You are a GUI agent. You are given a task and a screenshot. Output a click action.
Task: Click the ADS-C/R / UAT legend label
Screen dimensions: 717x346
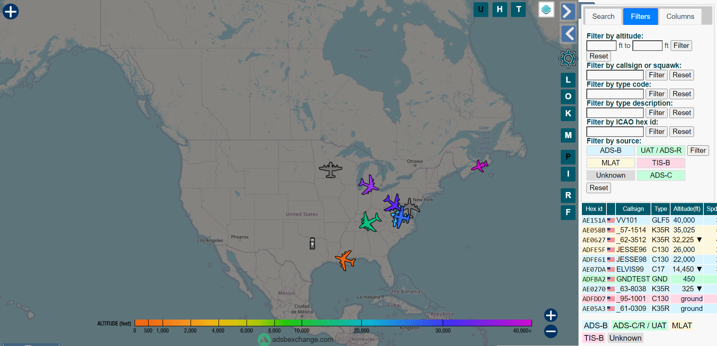point(640,326)
